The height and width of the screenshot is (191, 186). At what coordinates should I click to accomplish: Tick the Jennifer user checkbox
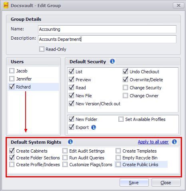(12, 79)
